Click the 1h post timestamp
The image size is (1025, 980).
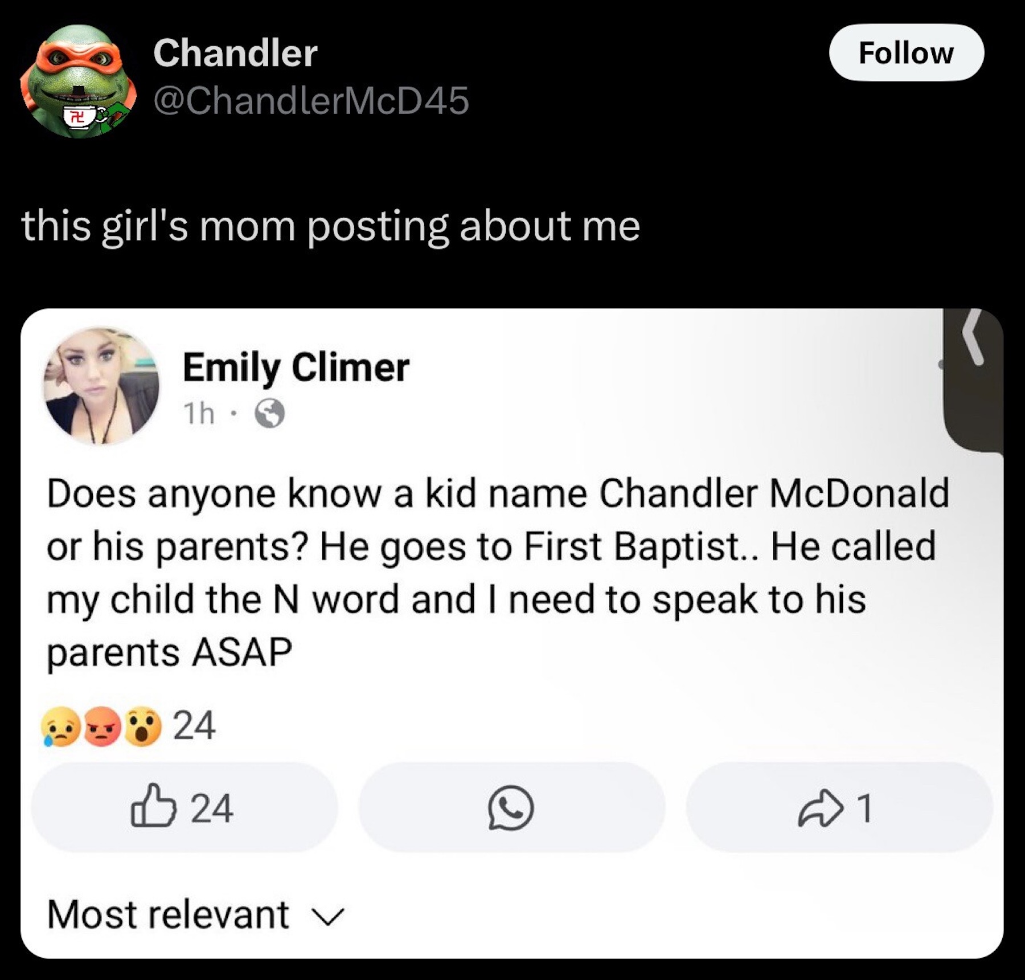(x=199, y=414)
